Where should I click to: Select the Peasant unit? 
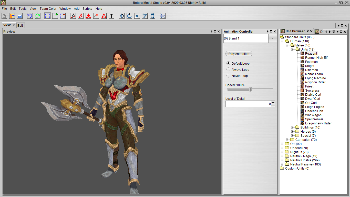click(311, 54)
